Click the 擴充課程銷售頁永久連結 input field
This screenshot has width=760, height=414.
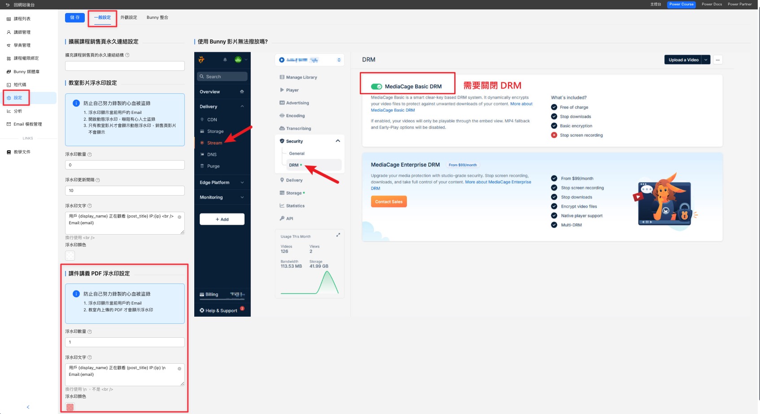[x=125, y=66]
